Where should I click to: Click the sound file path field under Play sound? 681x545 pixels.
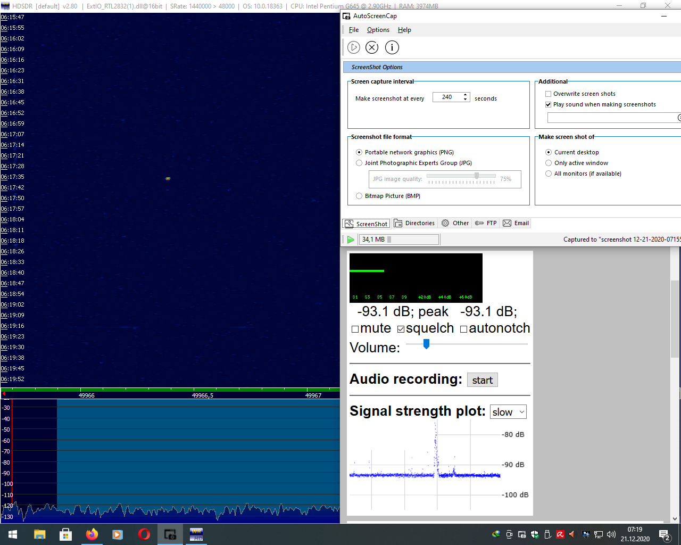612,118
